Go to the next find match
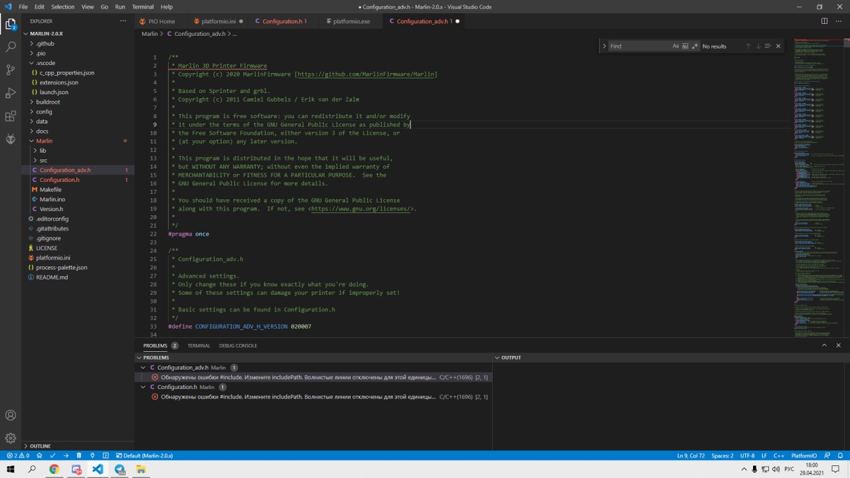The image size is (850, 478). (758, 46)
